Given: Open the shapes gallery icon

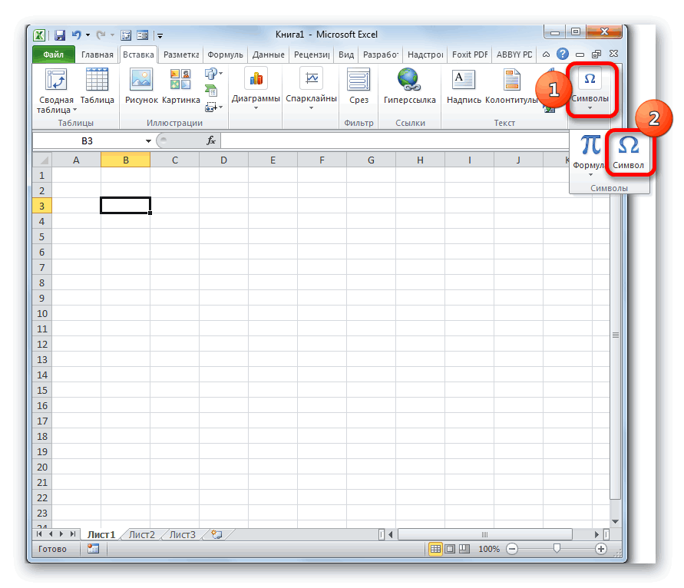Looking at the screenshot, I should [x=213, y=73].
